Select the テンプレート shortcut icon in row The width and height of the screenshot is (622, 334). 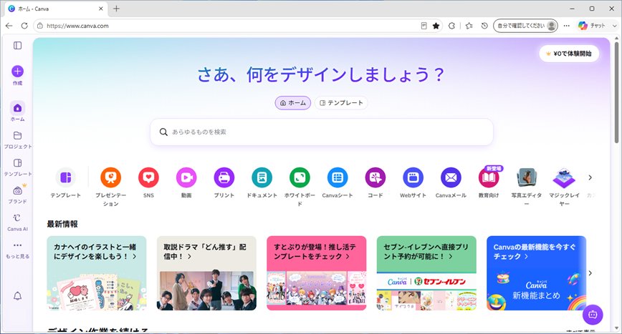tap(66, 177)
